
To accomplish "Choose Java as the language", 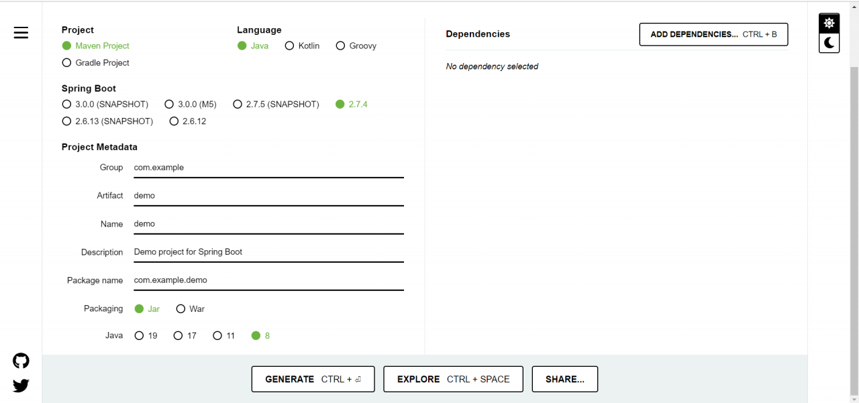I will tap(253, 46).
